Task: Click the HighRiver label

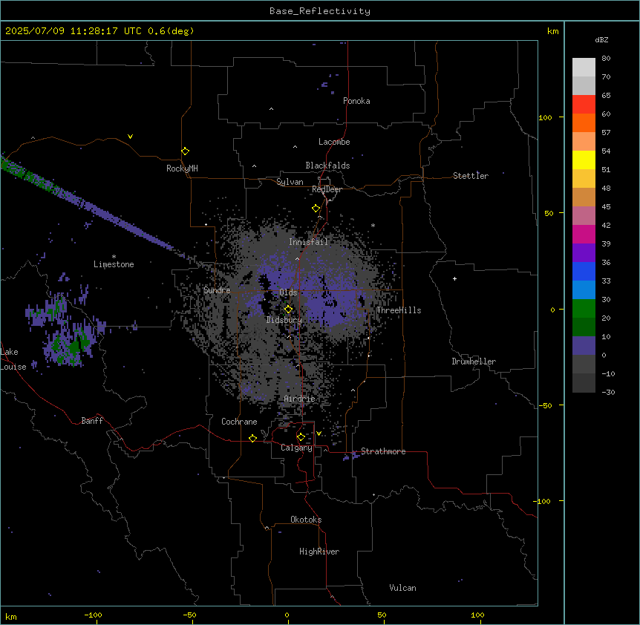Action: point(319,552)
